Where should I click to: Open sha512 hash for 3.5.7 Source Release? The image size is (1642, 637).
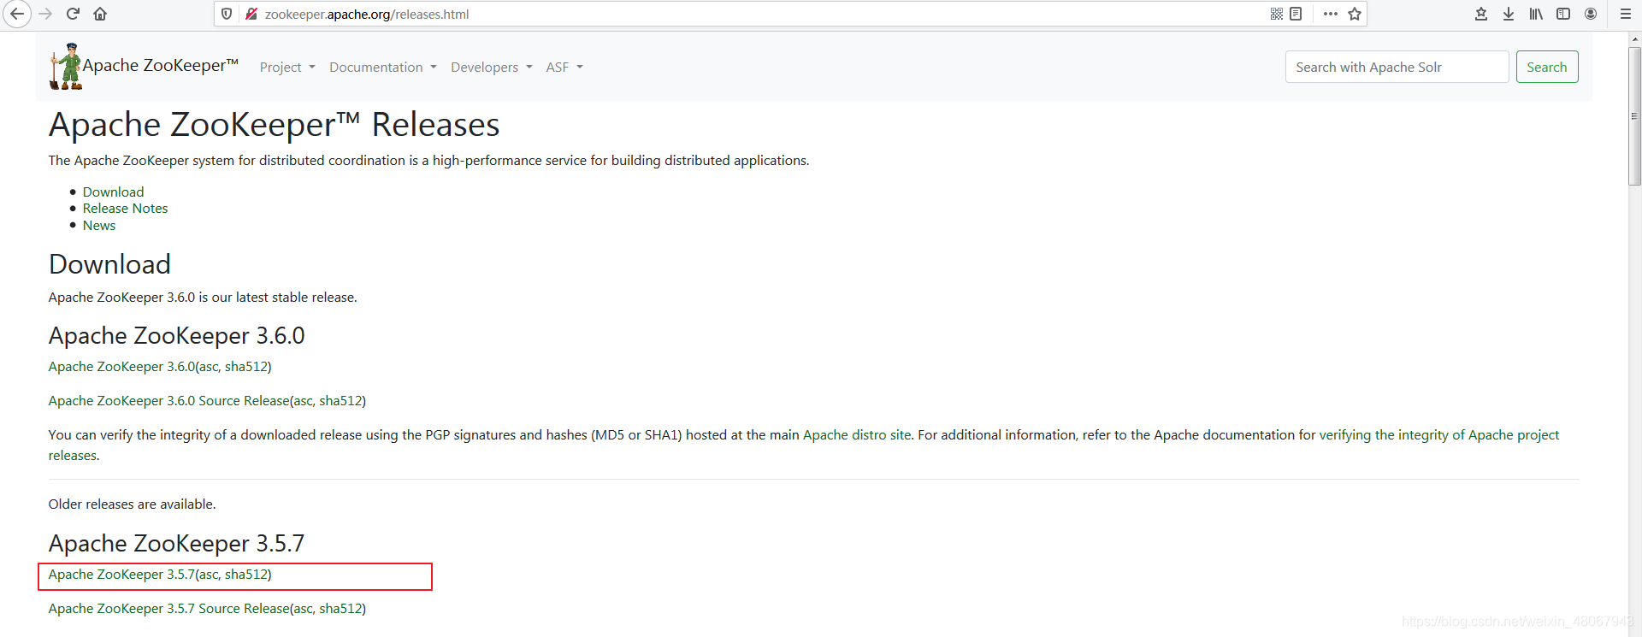pos(340,609)
